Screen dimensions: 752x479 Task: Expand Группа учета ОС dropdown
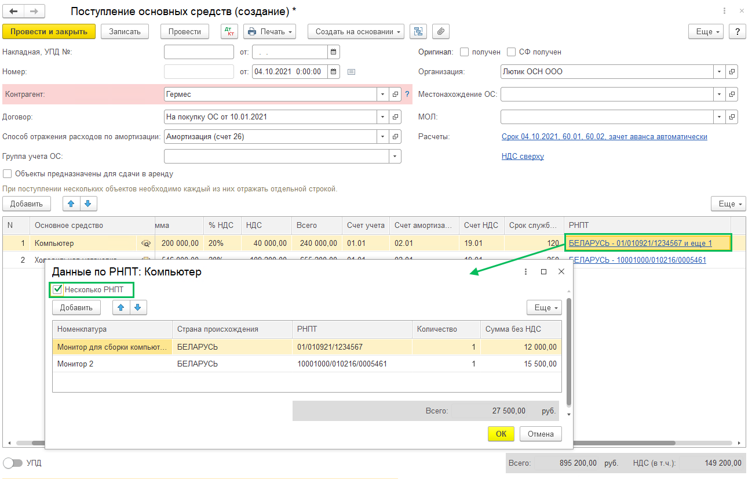point(396,157)
